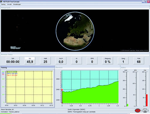
Task: Click the red Puls legend entry in training chart
Action: point(12,75)
